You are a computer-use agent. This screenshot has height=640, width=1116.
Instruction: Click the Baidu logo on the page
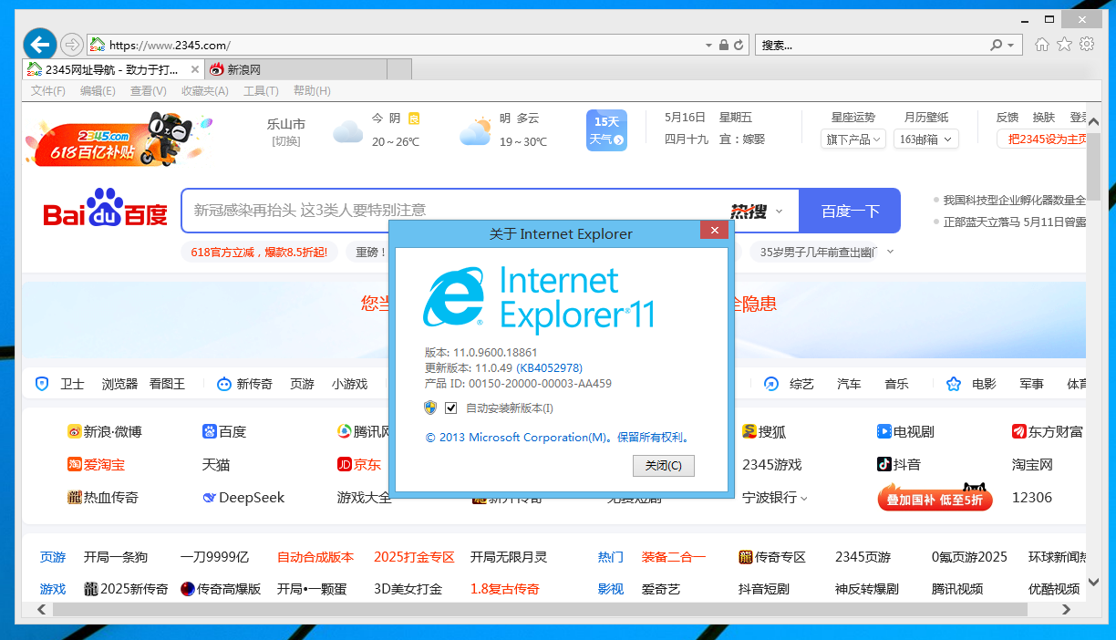pos(106,210)
